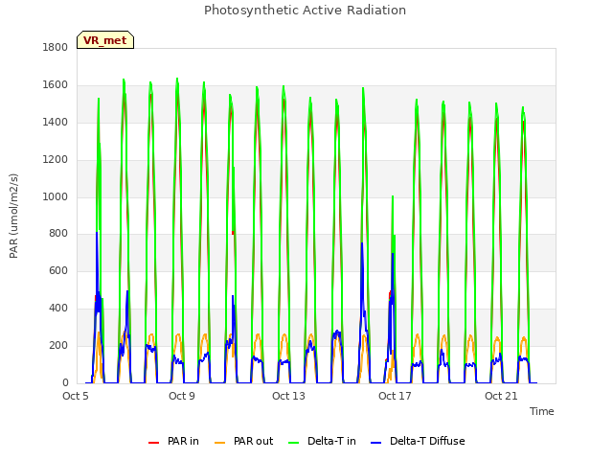This screenshot has height=460, width=613.
Task: Toggle the PAR out legend entry
Action: tap(243, 441)
